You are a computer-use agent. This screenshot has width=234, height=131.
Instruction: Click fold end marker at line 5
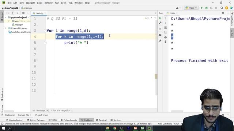point(45,43)
